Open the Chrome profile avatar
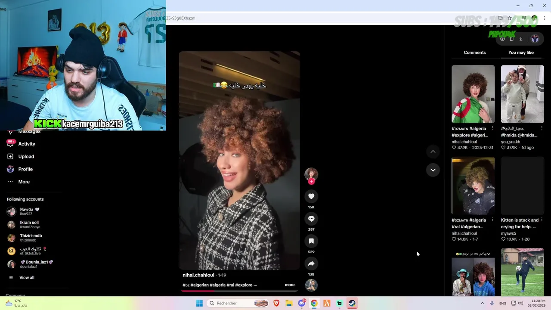 [535, 18]
